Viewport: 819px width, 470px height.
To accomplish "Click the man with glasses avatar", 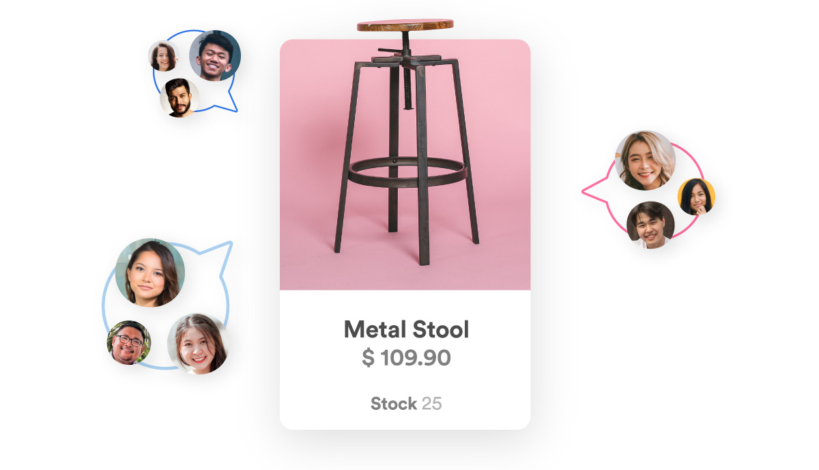I will (x=129, y=342).
